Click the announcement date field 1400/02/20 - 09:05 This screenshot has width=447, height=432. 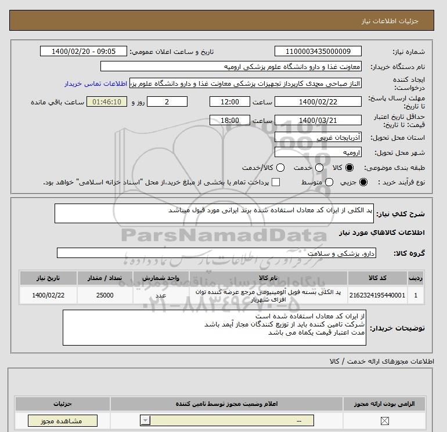pyautogui.click(x=83, y=52)
